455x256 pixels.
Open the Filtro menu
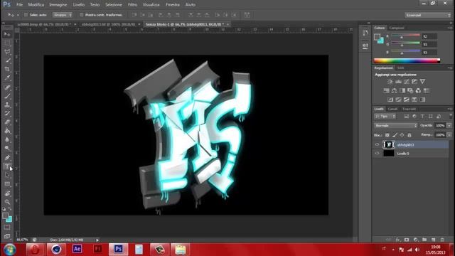pyautogui.click(x=133, y=5)
